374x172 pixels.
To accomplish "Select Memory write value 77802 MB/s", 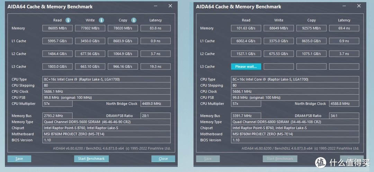I will coord(90,28).
